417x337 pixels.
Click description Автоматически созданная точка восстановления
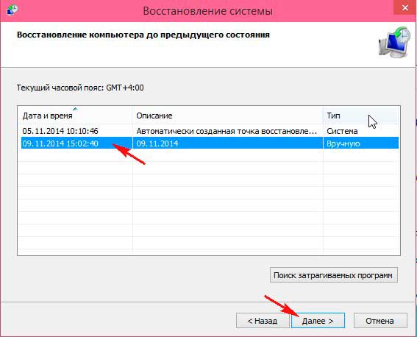(x=227, y=131)
